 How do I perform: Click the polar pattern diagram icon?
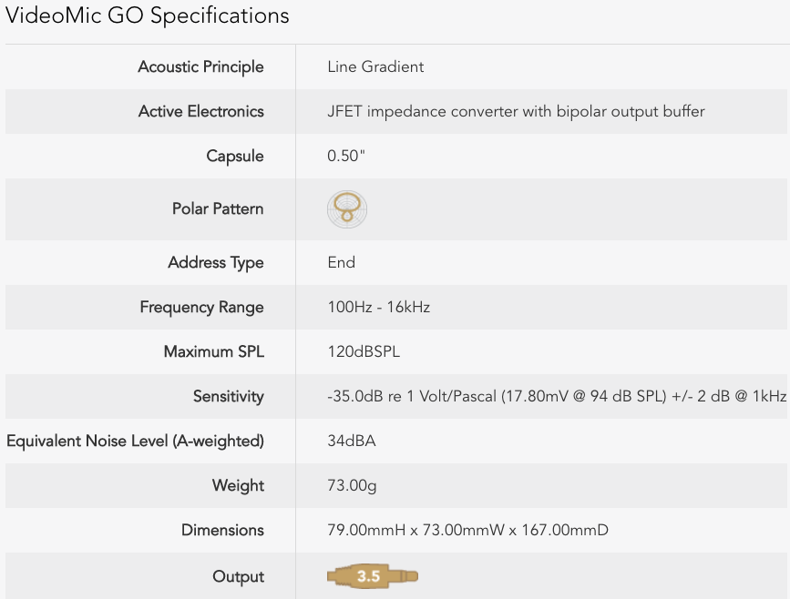point(347,208)
